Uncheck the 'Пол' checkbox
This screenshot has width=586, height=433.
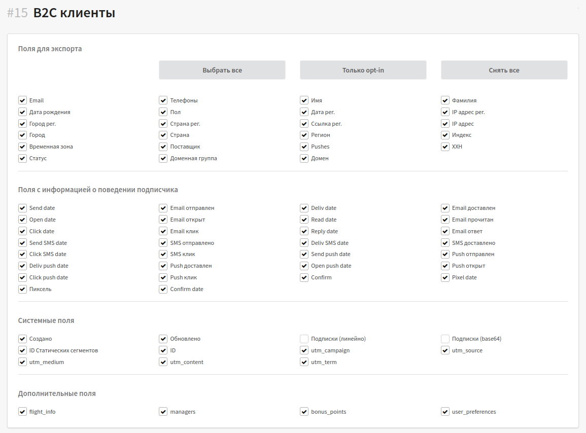click(x=163, y=112)
